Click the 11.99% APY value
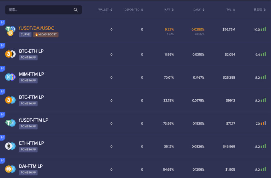The image size is (271, 178). [169, 54]
